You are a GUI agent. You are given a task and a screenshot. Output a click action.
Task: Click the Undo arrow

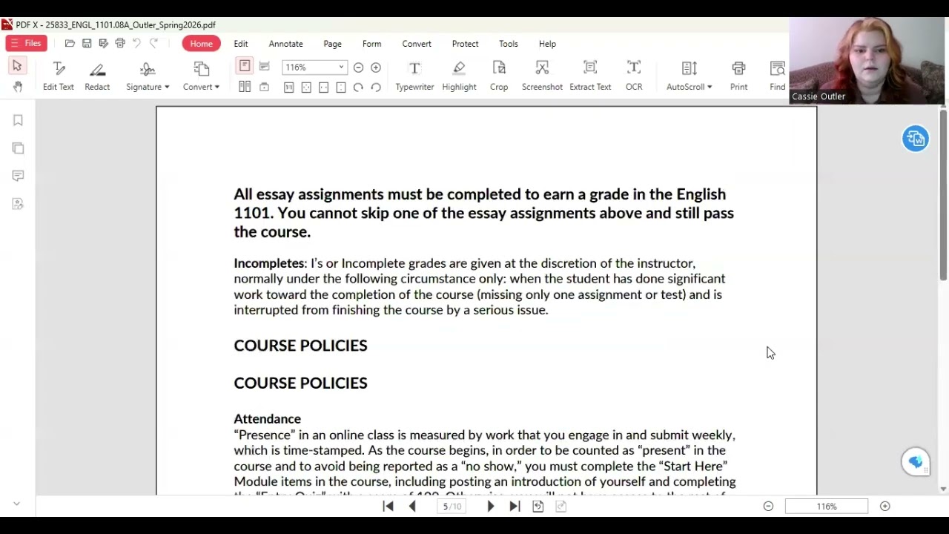click(x=136, y=44)
